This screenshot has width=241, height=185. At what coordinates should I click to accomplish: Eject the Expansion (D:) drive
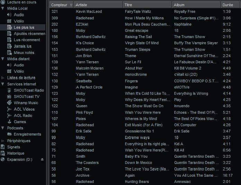(x=42, y=159)
